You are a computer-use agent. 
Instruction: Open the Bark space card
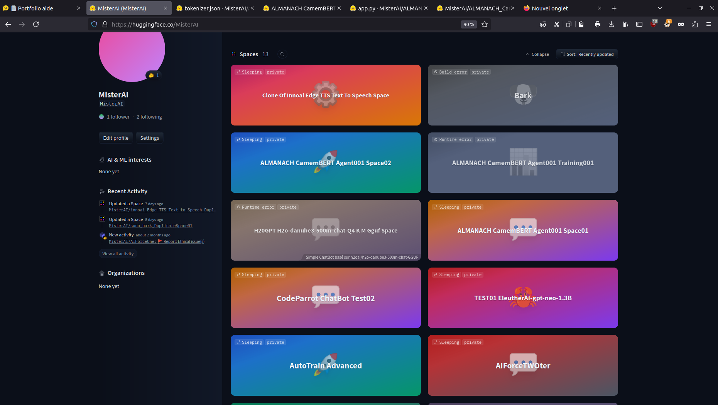[523, 95]
